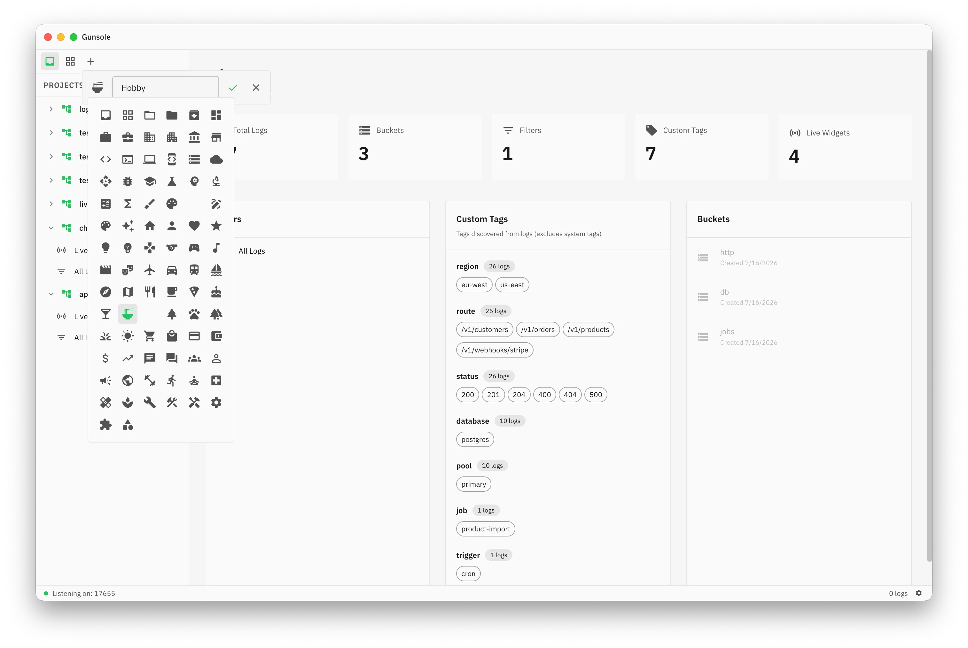Add a new workspace with plus
968x648 pixels.
click(x=90, y=62)
